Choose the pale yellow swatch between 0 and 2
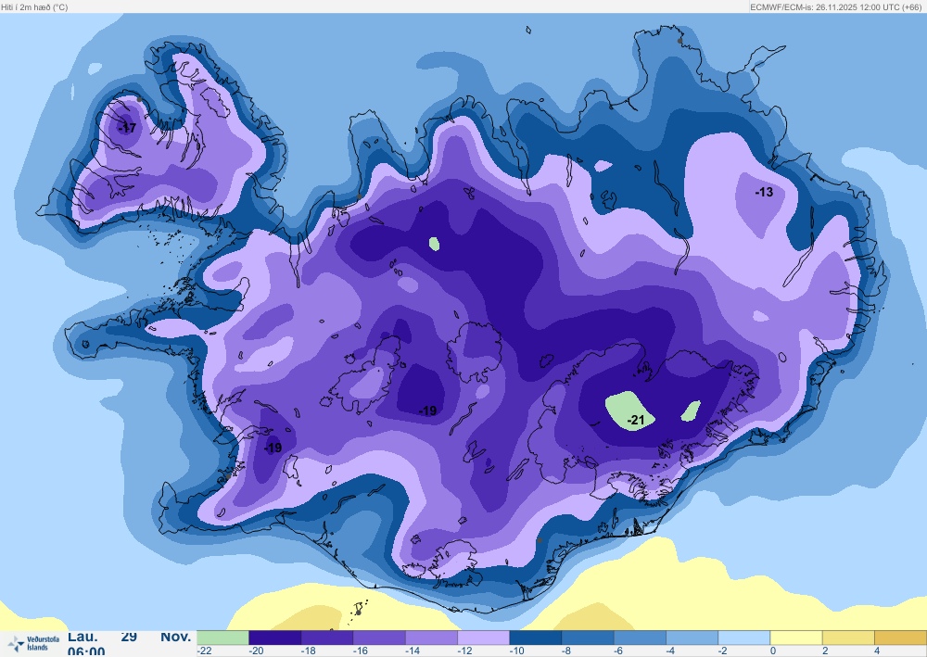This screenshot has width=927, height=657. 796,638
